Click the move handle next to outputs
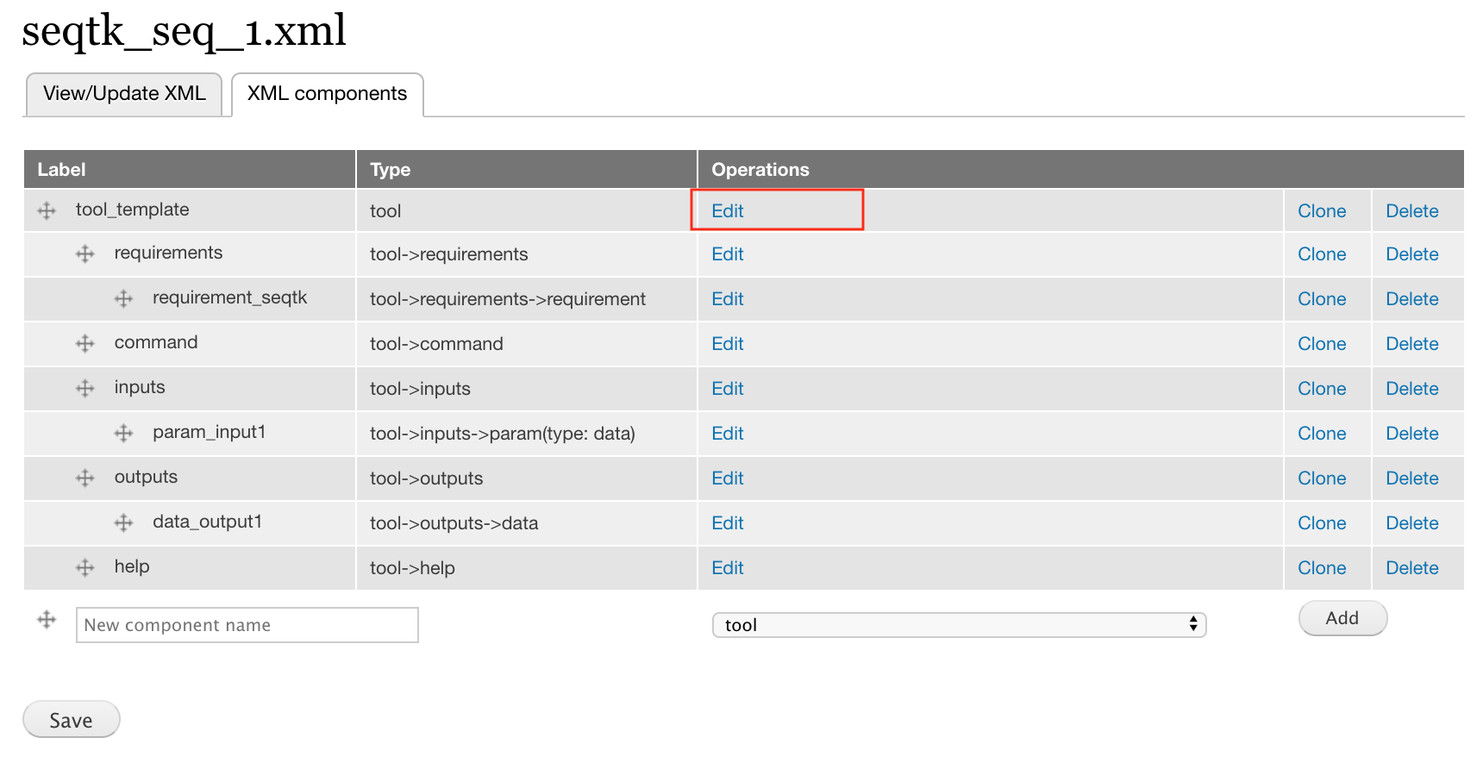Image resolution: width=1483 pixels, height=769 pixels. (84, 478)
